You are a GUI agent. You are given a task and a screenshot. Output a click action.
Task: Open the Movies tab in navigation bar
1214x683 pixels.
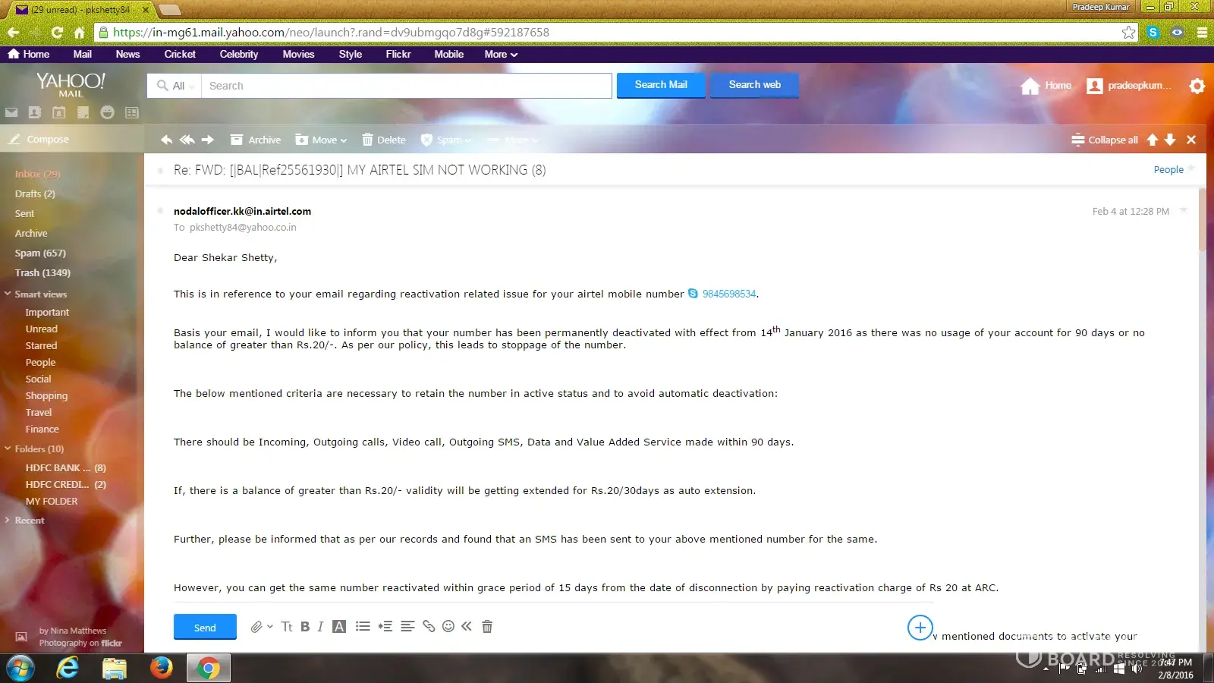coord(298,54)
